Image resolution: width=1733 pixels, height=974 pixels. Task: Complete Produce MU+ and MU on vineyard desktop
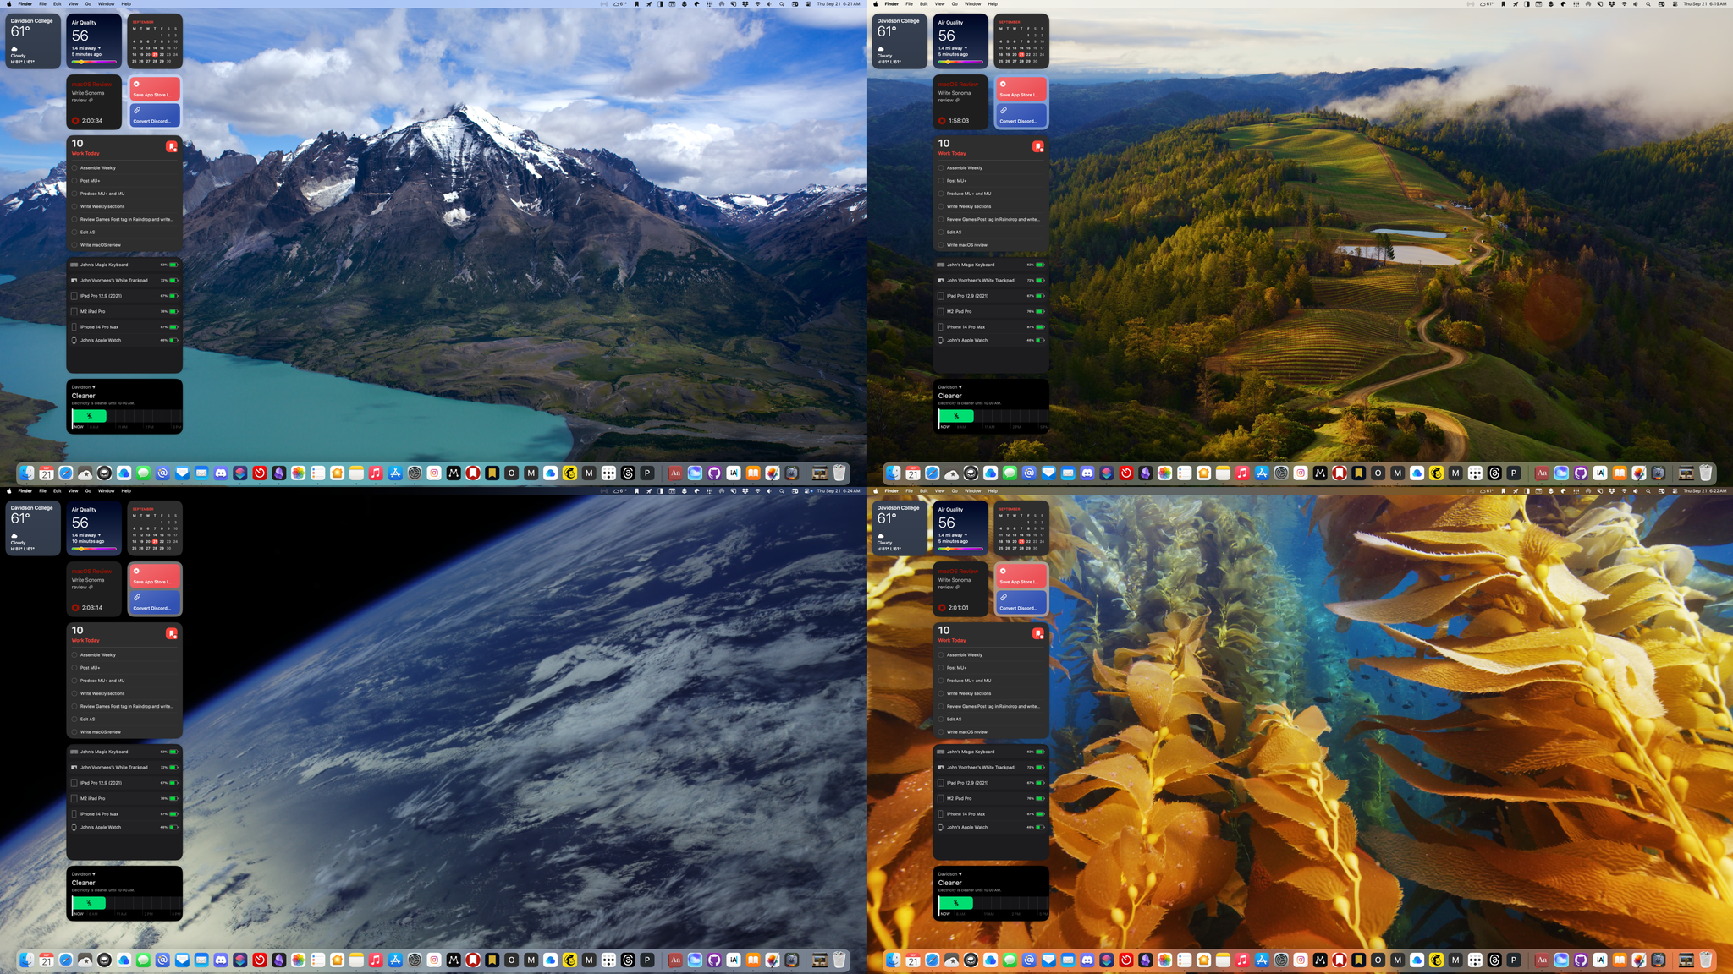[941, 194]
